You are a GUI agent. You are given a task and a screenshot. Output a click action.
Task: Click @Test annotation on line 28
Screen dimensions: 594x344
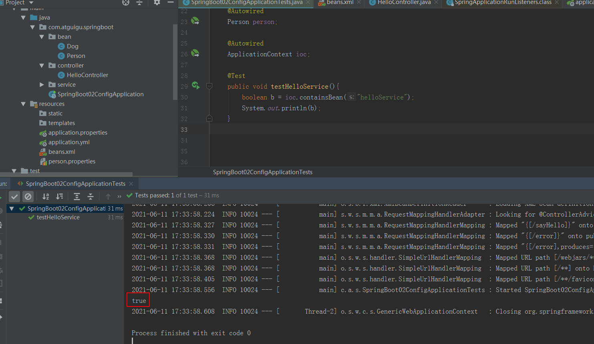[x=236, y=76]
